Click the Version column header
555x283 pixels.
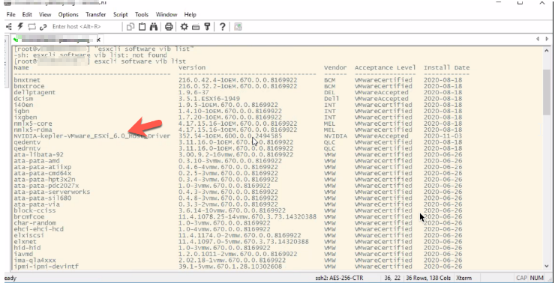coord(192,67)
